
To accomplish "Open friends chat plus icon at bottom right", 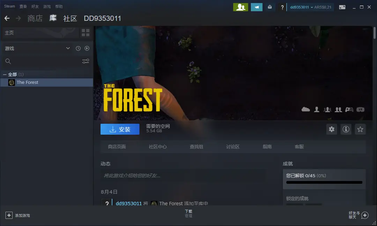I will pos(365,215).
